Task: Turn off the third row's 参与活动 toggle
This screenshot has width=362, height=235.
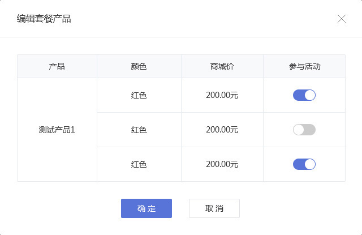Action: point(304,164)
